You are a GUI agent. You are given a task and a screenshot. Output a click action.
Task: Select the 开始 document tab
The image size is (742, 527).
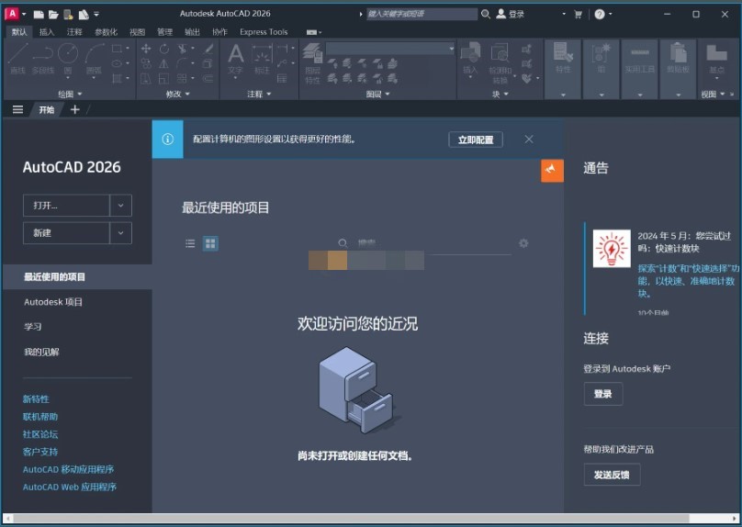[46, 110]
